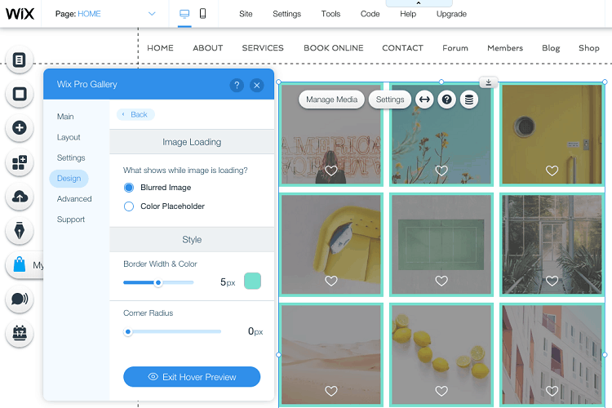The height and width of the screenshot is (408, 612).
Task: Open Wix Pro Gallery help question mark
Action: [237, 85]
